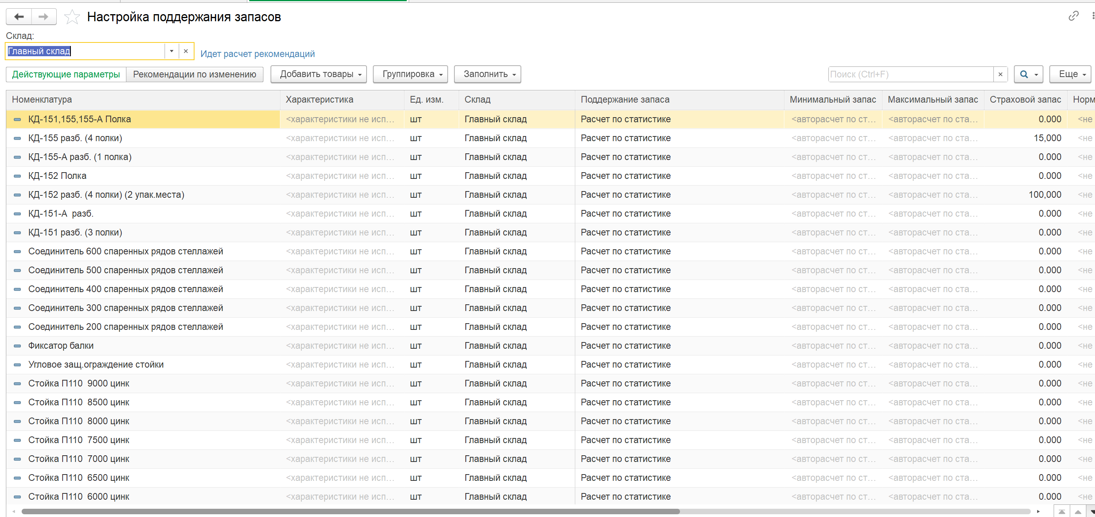Click Идет расчет рекомендаций link
Image resolution: width=1095 pixels, height=517 pixels.
257,54
